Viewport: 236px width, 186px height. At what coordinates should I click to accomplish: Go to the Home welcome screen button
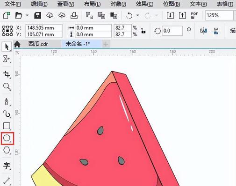click(17, 44)
